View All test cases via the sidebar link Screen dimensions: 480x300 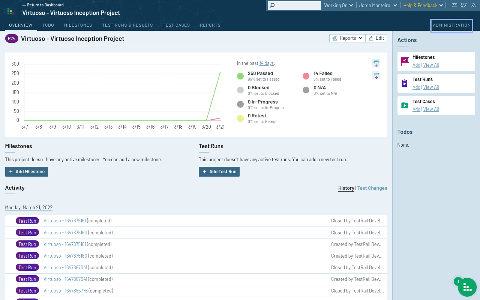click(431, 109)
